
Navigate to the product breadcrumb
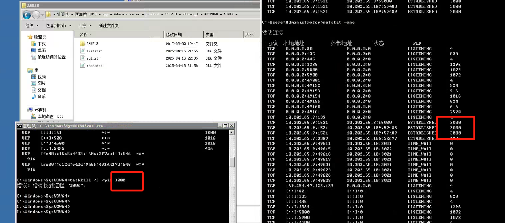[x=152, y=14]
